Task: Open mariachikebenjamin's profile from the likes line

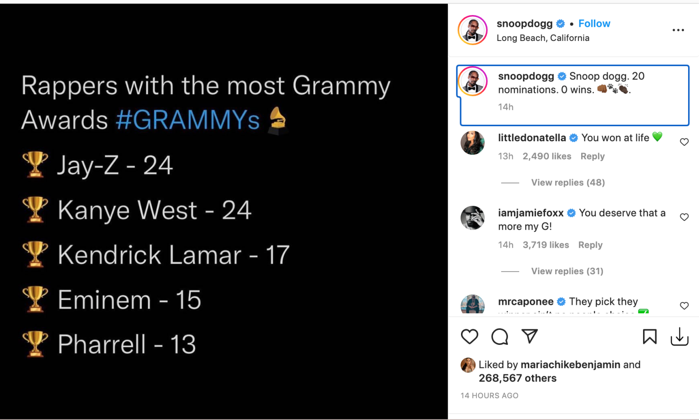Action: point(570,365)
